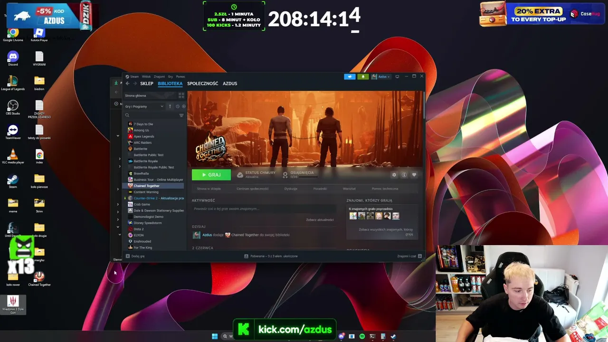The width and height of the screenshot is (608, 342).
Task: Select the index Chrome file on desktop
Action: (39, 156)
